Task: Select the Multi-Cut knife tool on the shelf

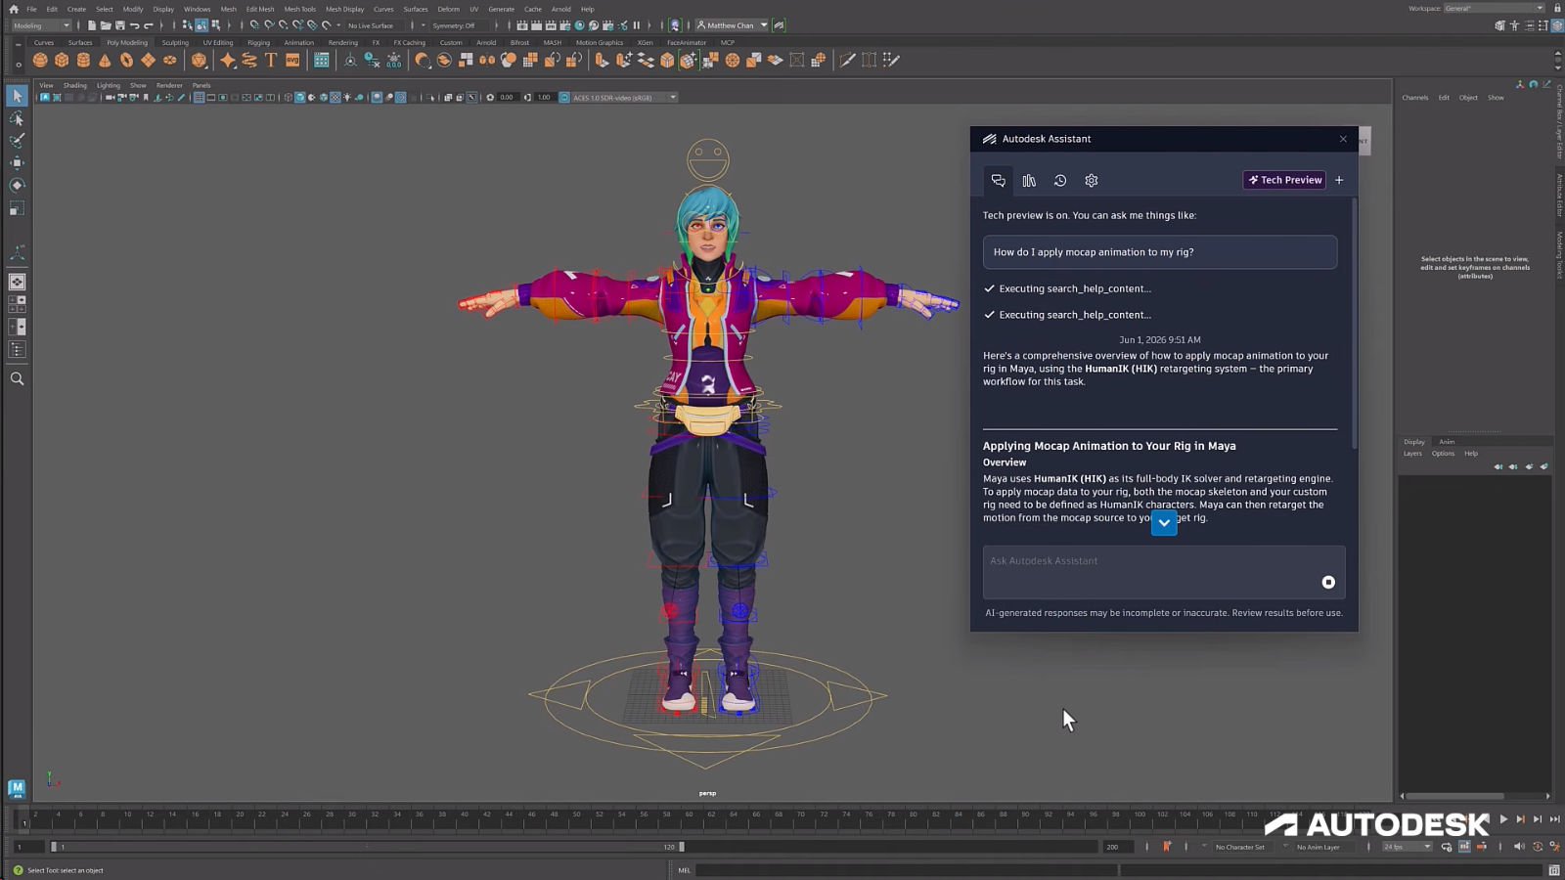Action: coord(847,61)
